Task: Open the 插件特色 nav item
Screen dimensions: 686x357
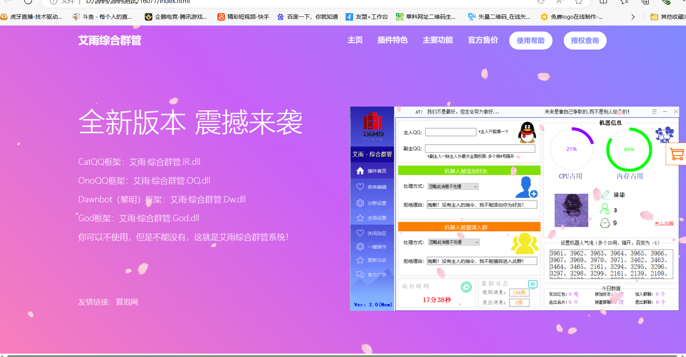Action: pos(393,40)
